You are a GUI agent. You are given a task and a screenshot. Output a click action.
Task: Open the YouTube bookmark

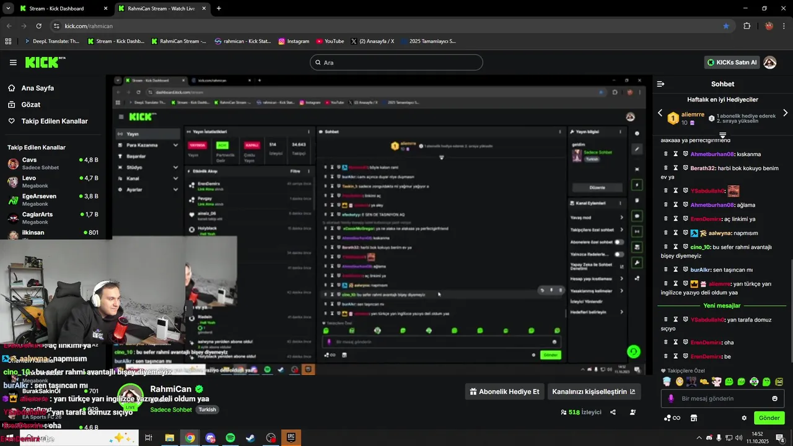coord(330,42)
